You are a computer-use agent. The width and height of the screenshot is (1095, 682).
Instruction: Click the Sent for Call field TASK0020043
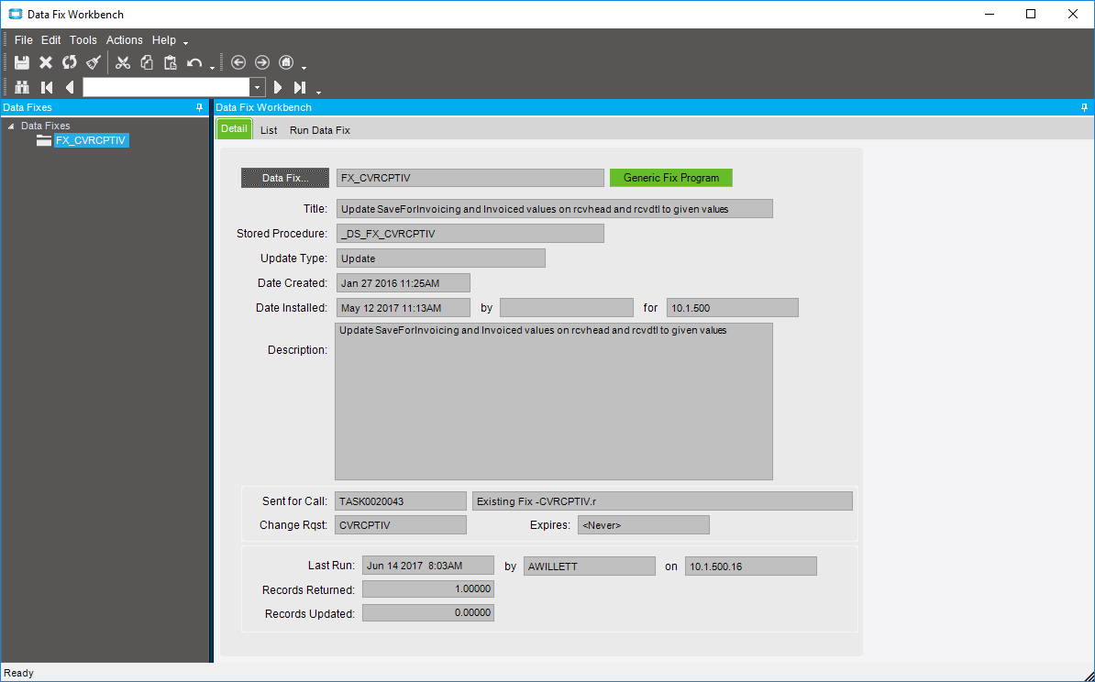400,501
